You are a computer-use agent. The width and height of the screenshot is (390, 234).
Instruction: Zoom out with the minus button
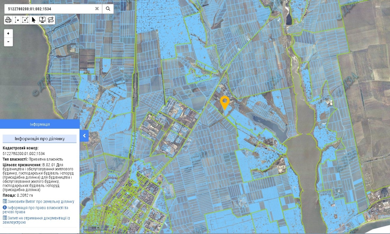pos(8,42)
